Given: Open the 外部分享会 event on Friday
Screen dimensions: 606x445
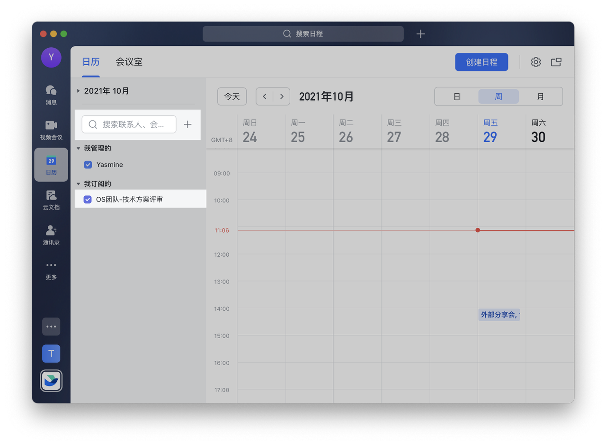Looking at the screenshot, I should tap(499, 314).
